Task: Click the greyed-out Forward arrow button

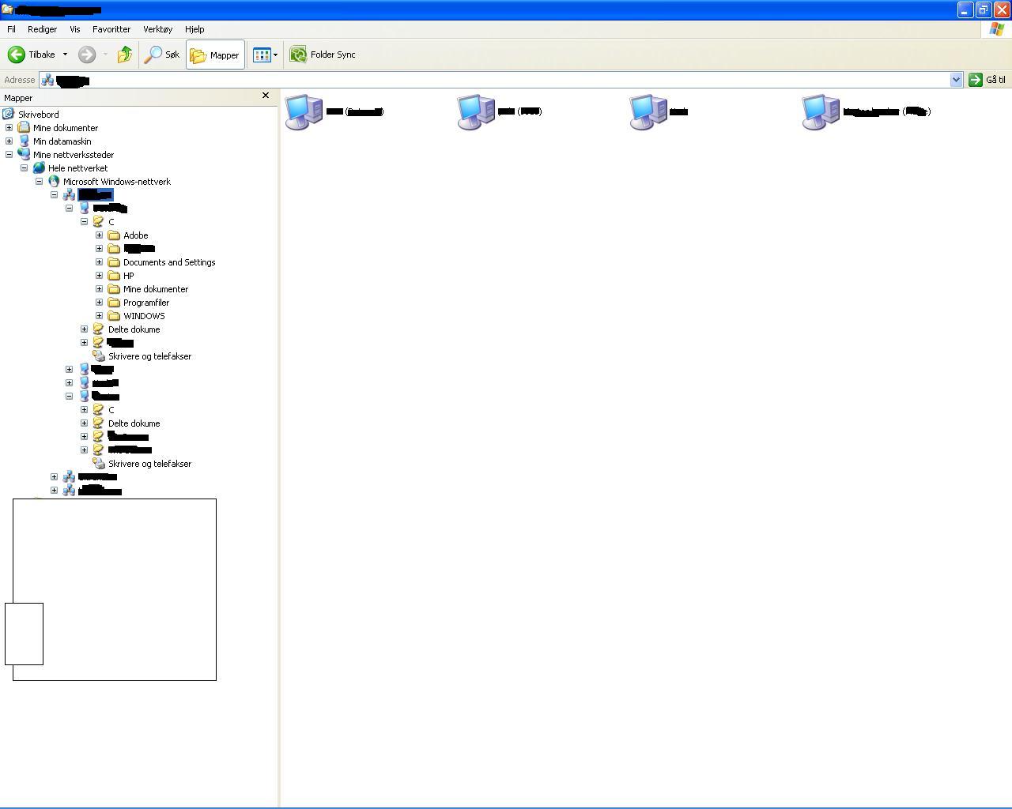Action: (87, 55)
